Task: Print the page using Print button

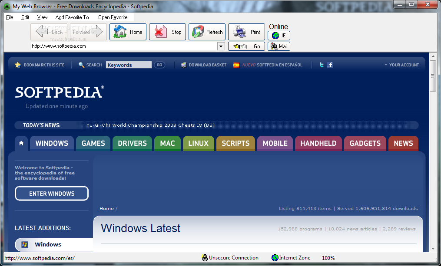Action: [246, 32]
